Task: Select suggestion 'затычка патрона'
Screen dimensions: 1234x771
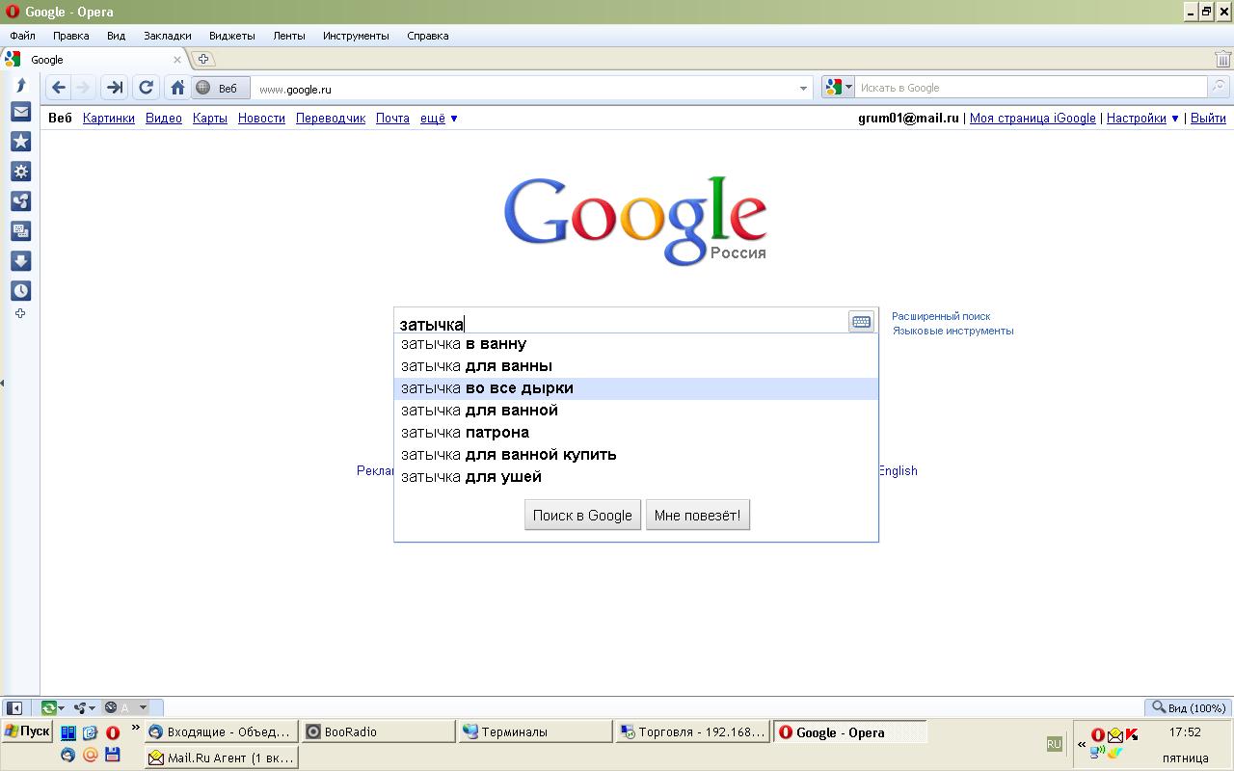Action: coord(636,433)
